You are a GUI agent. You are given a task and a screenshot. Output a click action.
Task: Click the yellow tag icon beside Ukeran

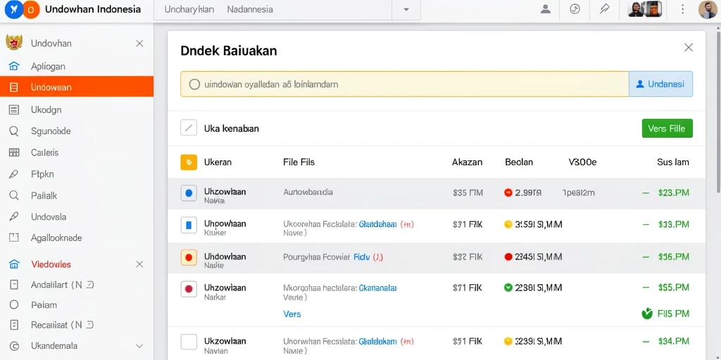(189, 162)
